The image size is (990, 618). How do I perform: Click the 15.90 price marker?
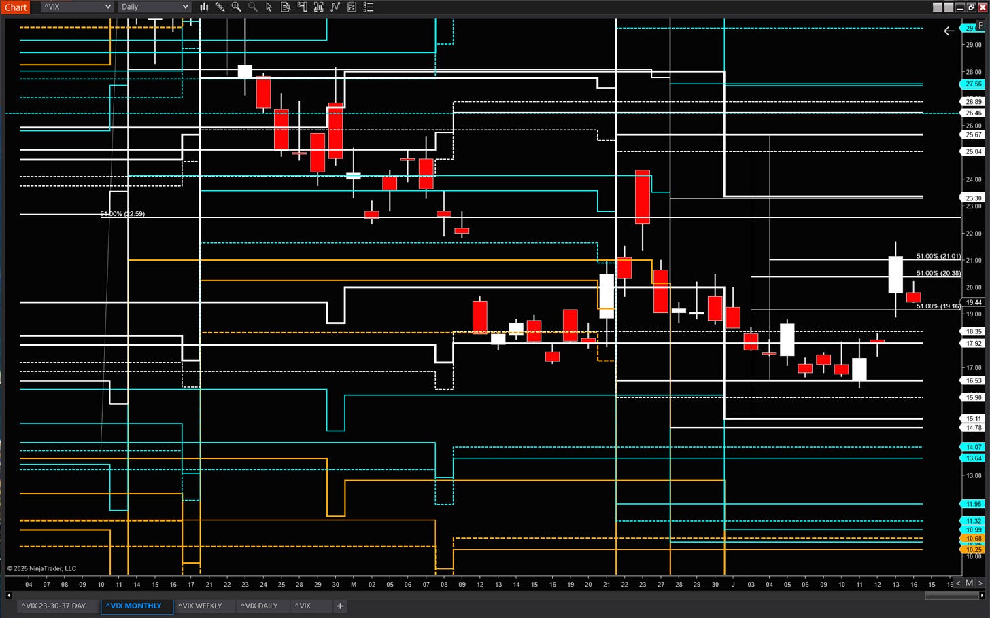point(973,397)
